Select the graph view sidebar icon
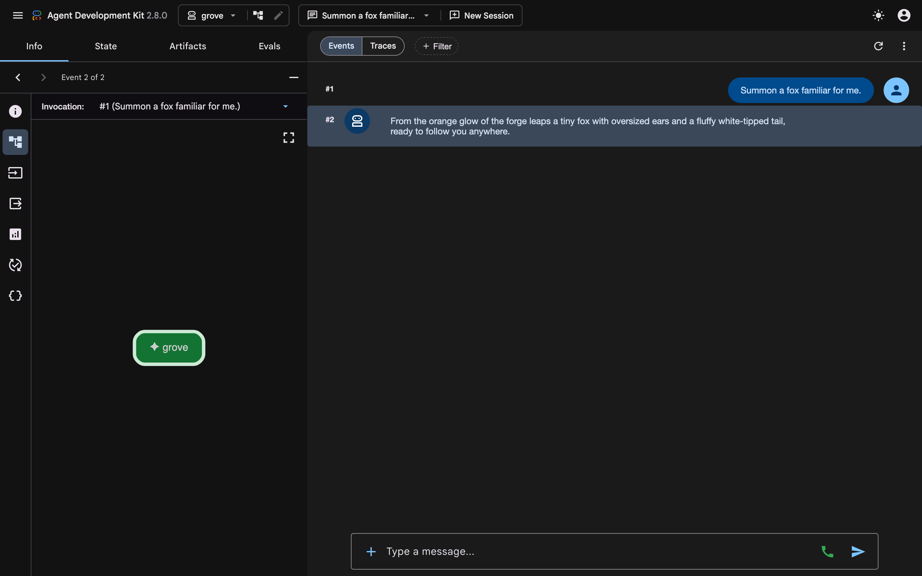This screenshot has height=576, width=922. click(15, 142)
